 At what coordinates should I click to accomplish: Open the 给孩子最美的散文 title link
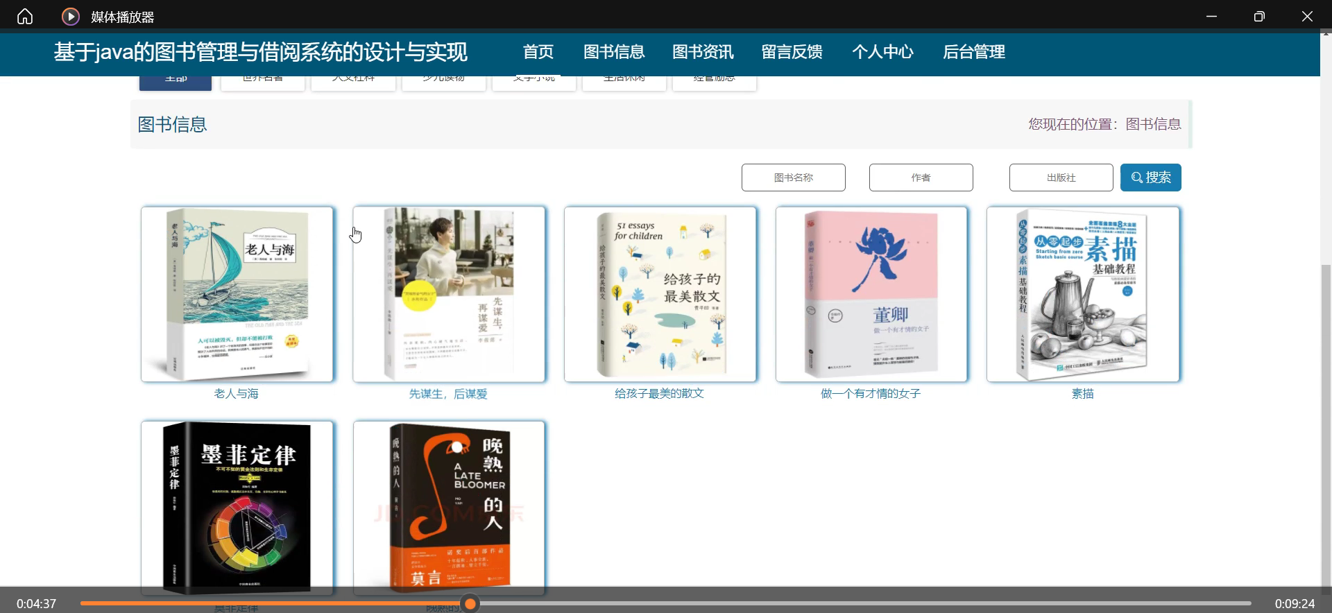(x=660, y=394)
